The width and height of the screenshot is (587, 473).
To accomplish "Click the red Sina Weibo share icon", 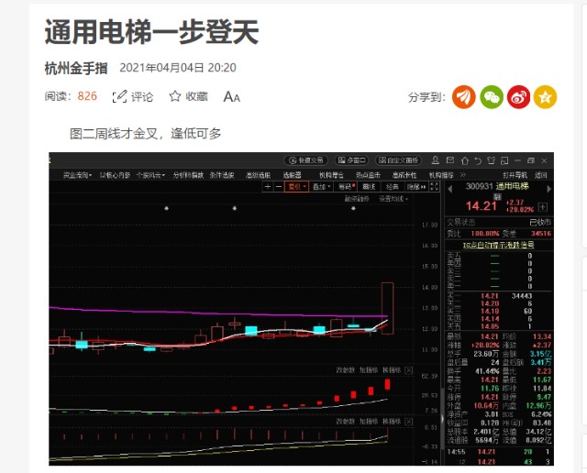I will pyautogui.click(x=519, y=96).
